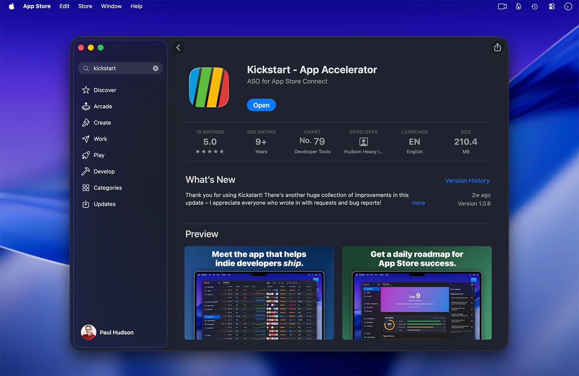This screenshot has height=376, width=579.
Task: Click the 210.4 size value
Action: pyautogui.click(x=466, y=142)
